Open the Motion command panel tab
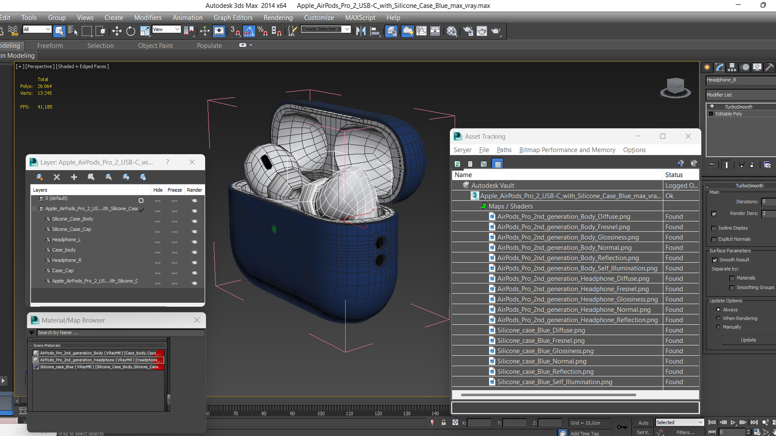This screenshot has height=436, width=776. [x=745, y=67]
